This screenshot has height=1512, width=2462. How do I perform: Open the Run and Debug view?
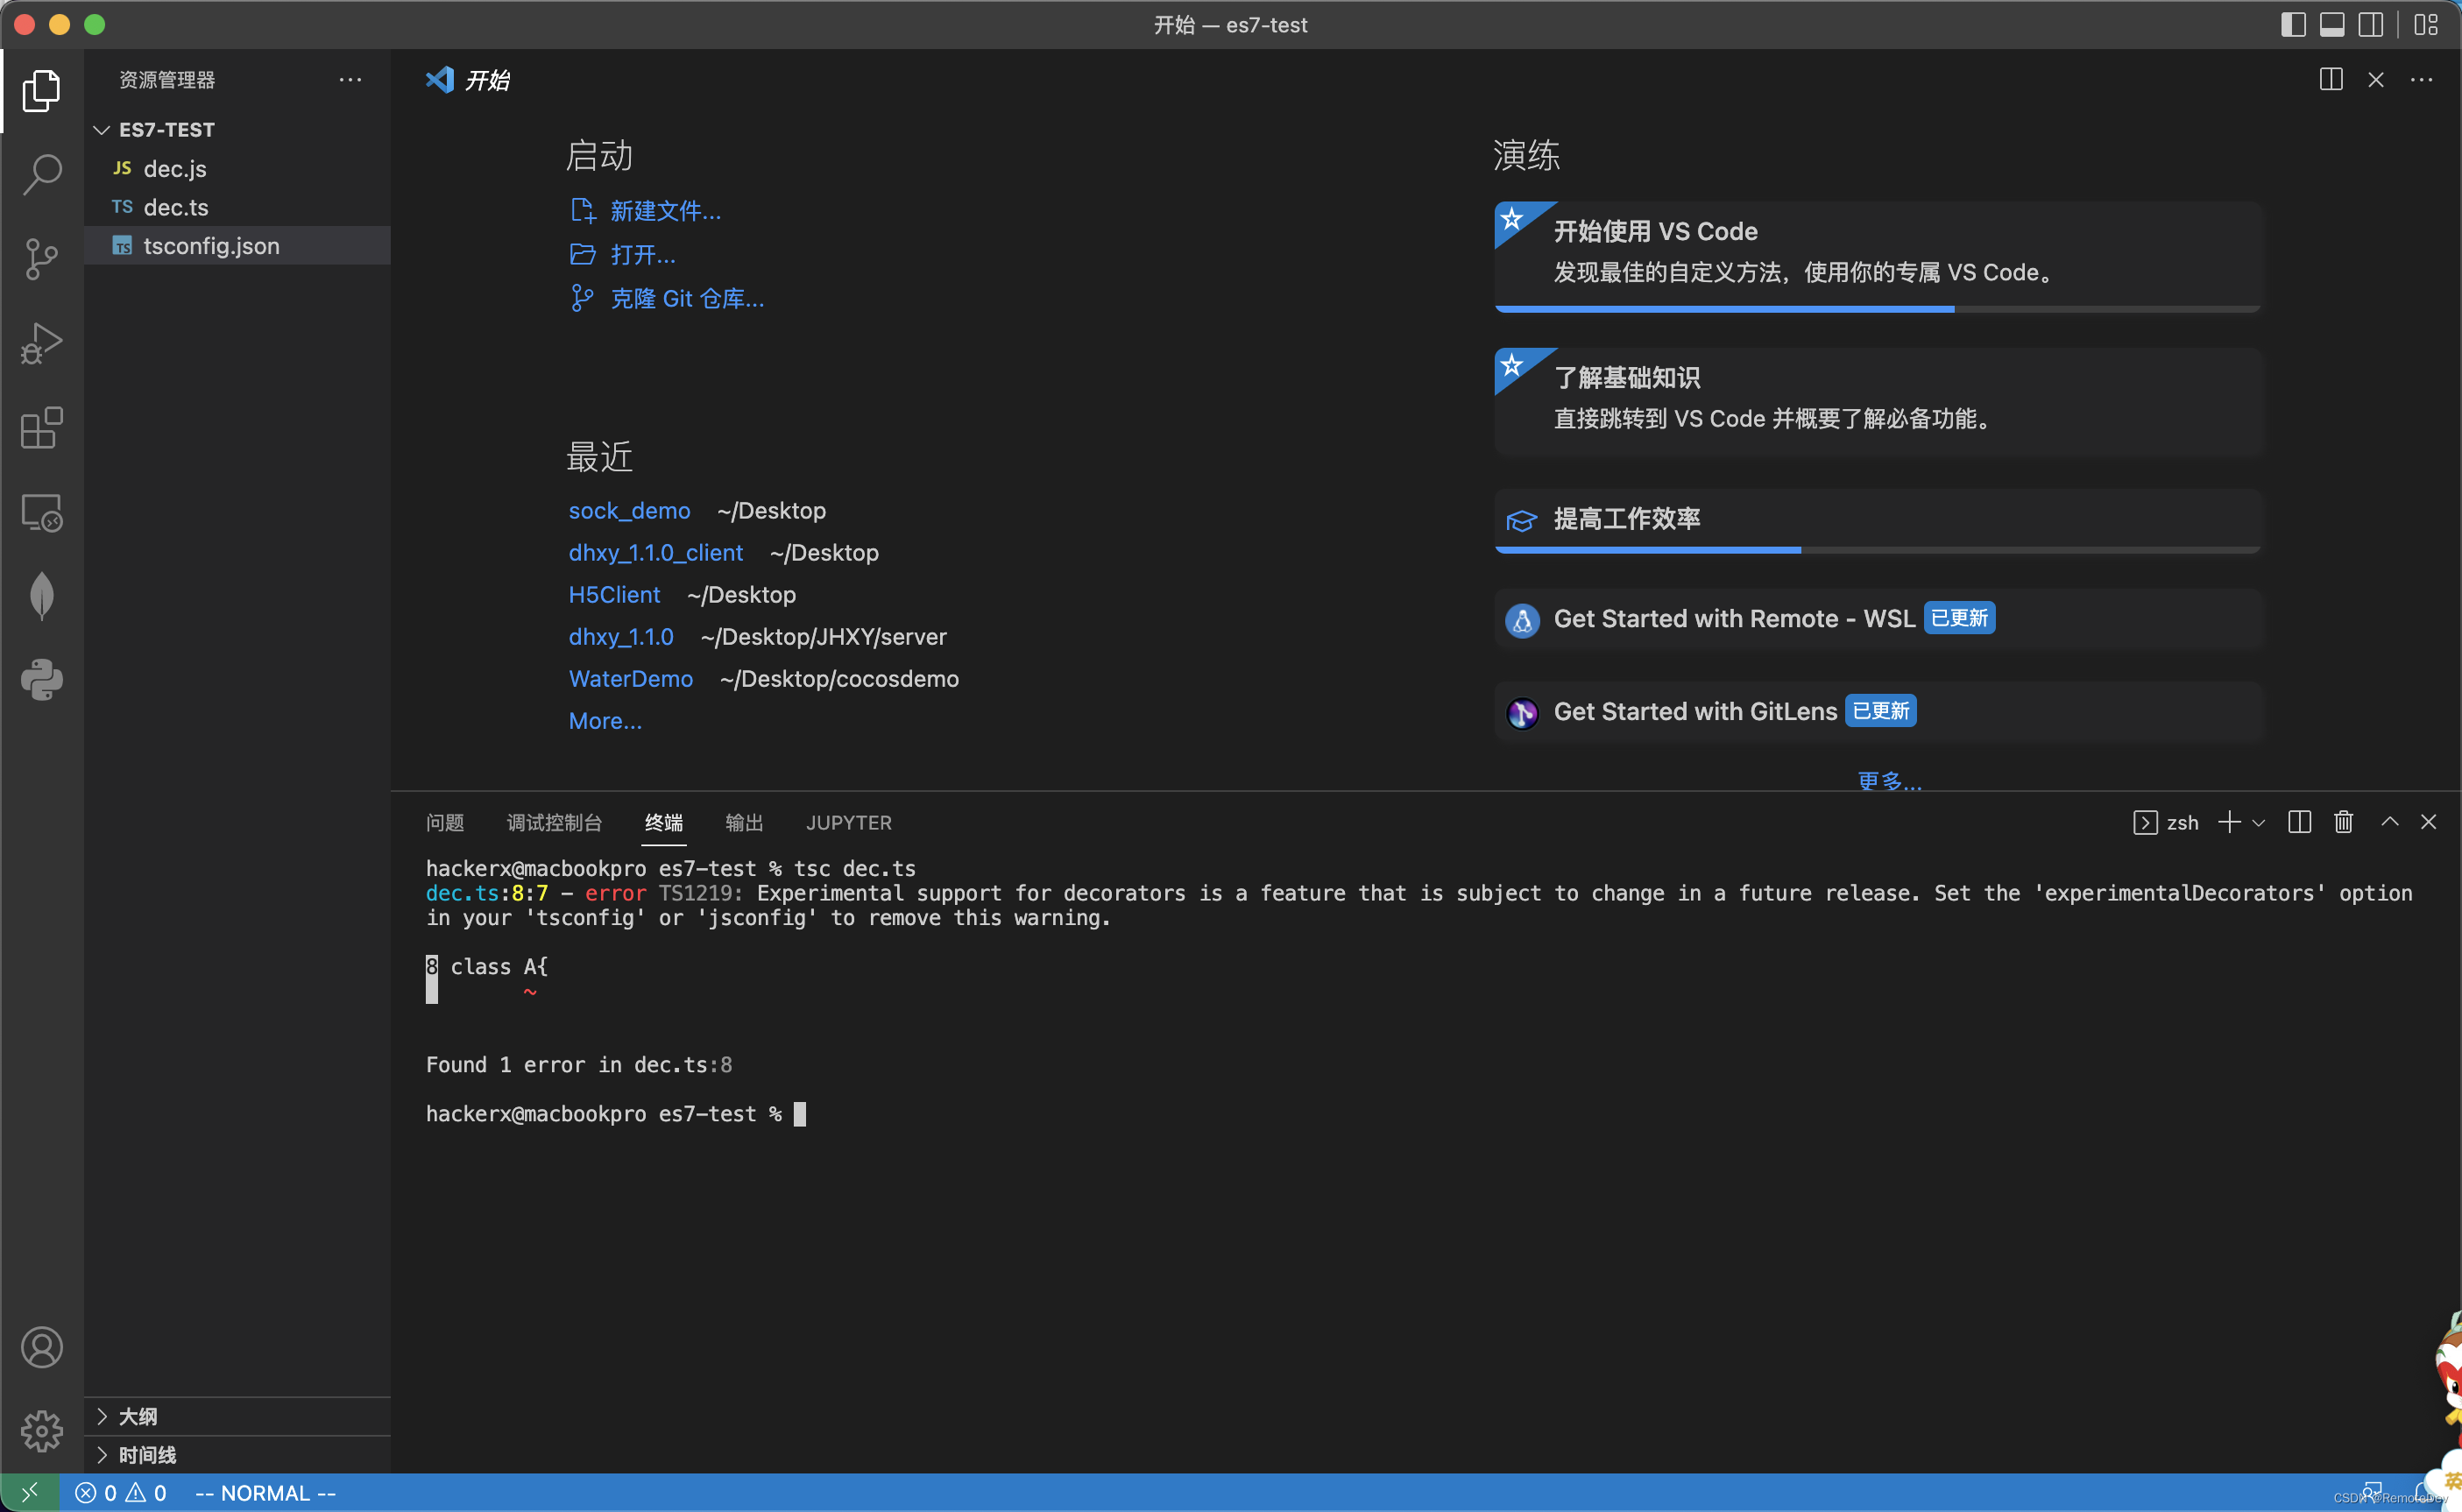(x=42, y=343)
